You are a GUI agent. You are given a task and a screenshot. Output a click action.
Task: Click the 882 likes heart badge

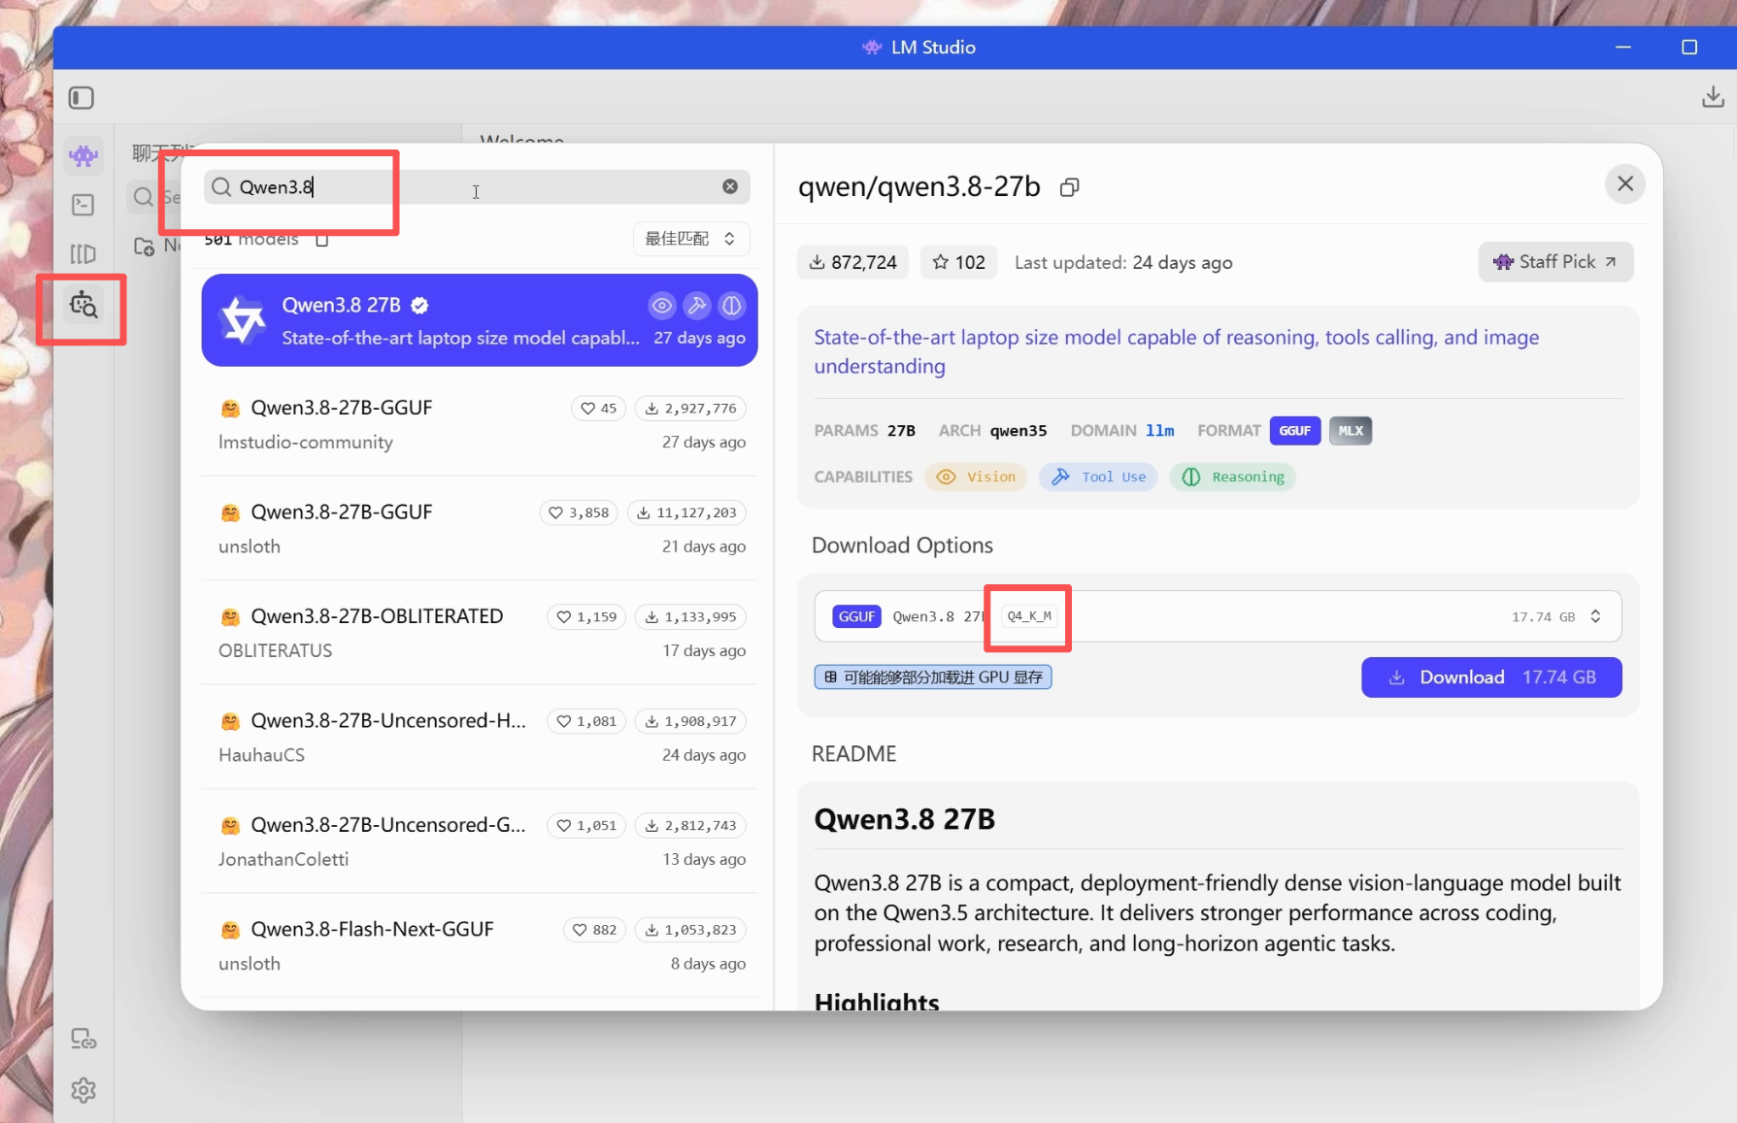(x=595, y=930)
